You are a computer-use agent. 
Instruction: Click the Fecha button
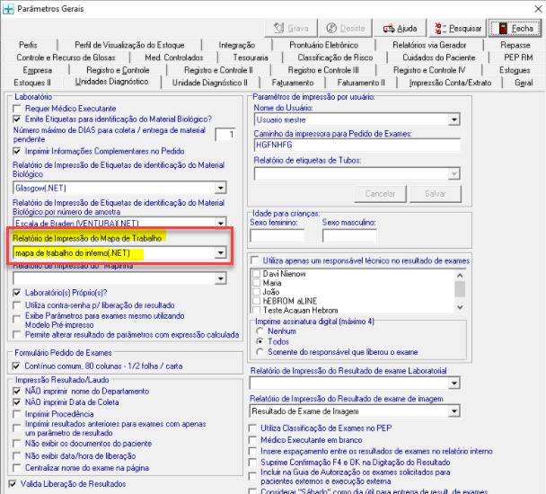515,28
